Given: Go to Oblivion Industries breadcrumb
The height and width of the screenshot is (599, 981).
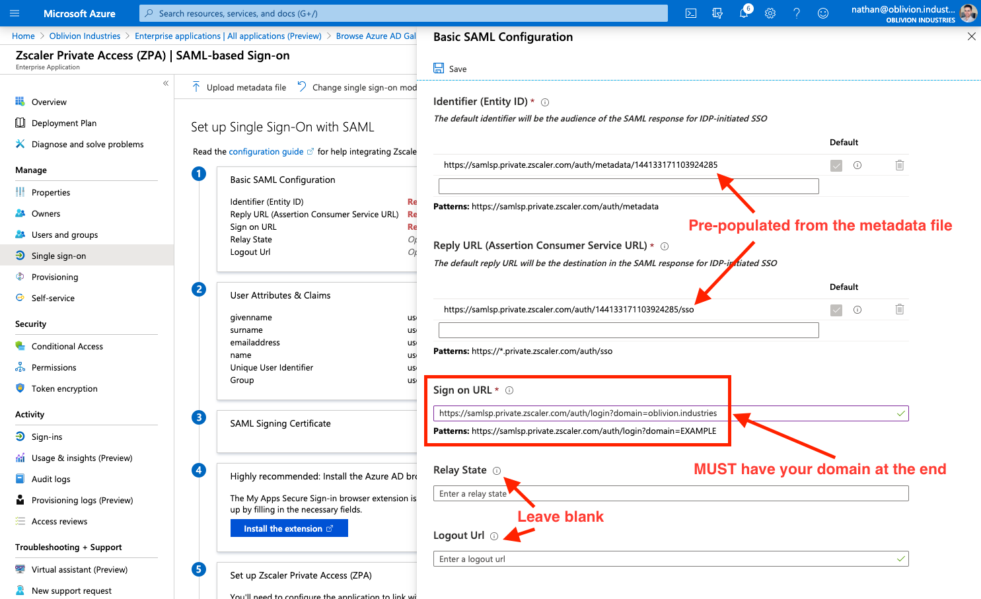Looking at the screenshot, I should pyautogui.click(x=85, y=36).
